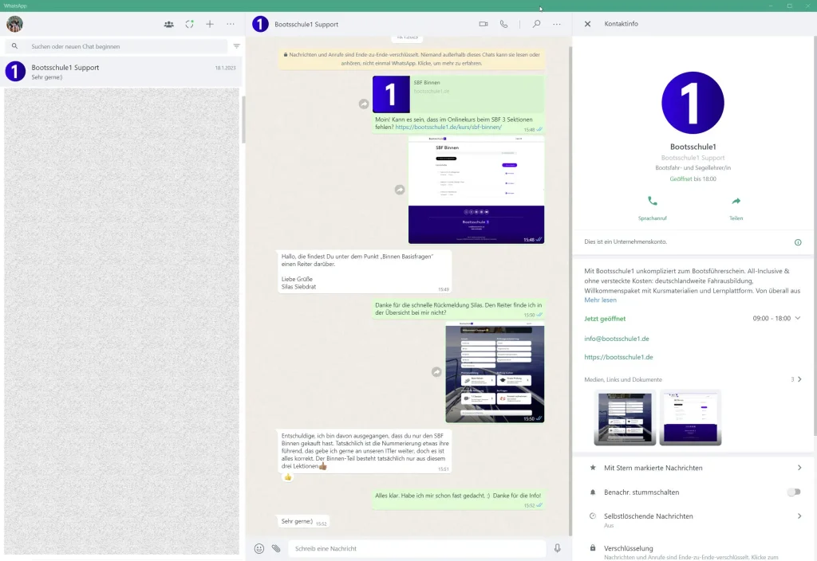Start a new chat with plus icon
Viewport: 817px width, 561px height.
coord(210,24)
